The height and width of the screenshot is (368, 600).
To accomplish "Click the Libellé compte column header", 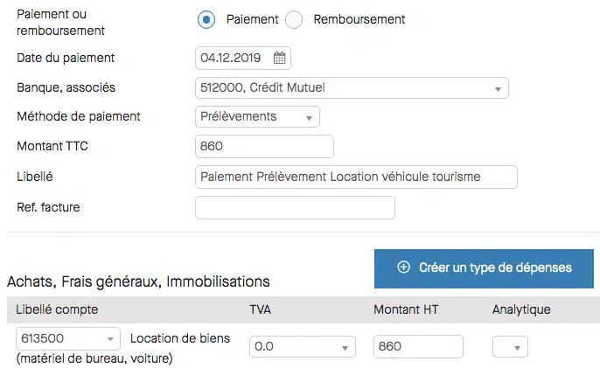I will coord(57,309).
